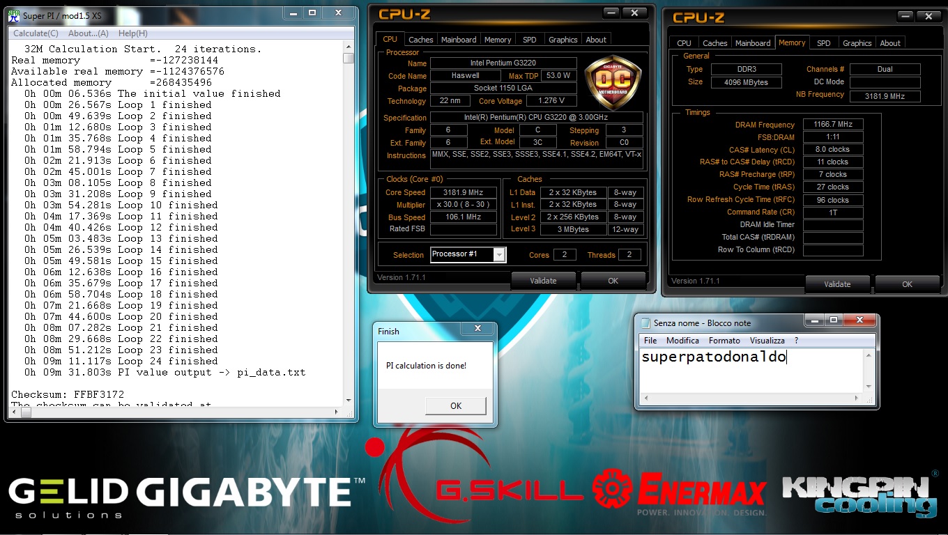Screen dimensions: 948x535
Task: Expand the Processor #1 selection dropdown
Action: (x=499, y=255)
